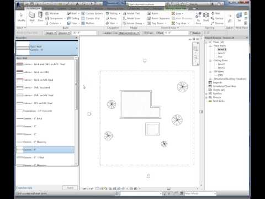Select the Modify tool in the ribbon
This screenshot has height=199, width=265.
click(21, 17)
